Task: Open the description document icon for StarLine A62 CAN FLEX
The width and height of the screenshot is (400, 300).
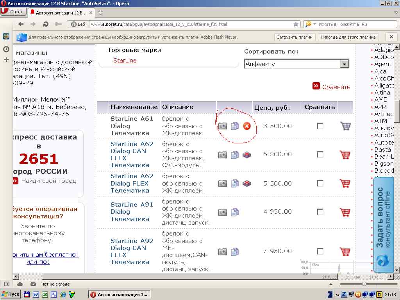Action: click(x=234, y=155)
